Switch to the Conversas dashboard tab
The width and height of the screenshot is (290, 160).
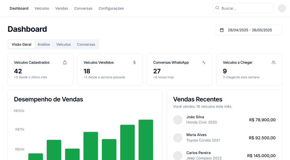click(x=86, y=44)
